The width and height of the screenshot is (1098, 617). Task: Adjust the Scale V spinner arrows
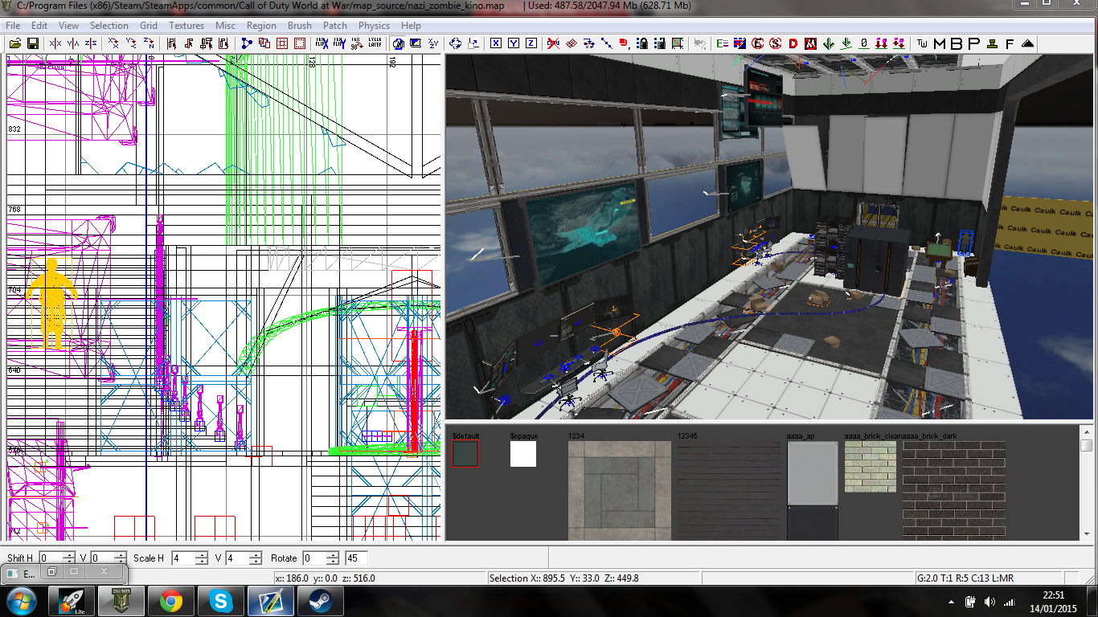point(255,558)
